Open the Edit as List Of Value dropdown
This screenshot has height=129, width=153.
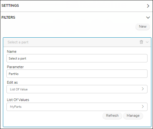click(x=77, y=89)
